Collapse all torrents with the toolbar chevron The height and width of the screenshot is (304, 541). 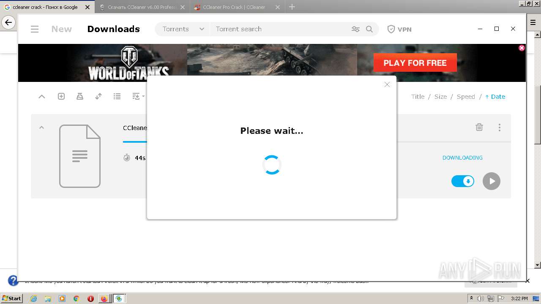[42, 97]
